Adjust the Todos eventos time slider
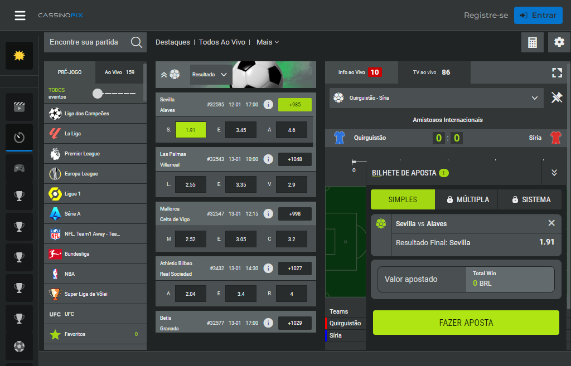The height and width of the screenshot is (366, 571). click(x=98, y=94)
